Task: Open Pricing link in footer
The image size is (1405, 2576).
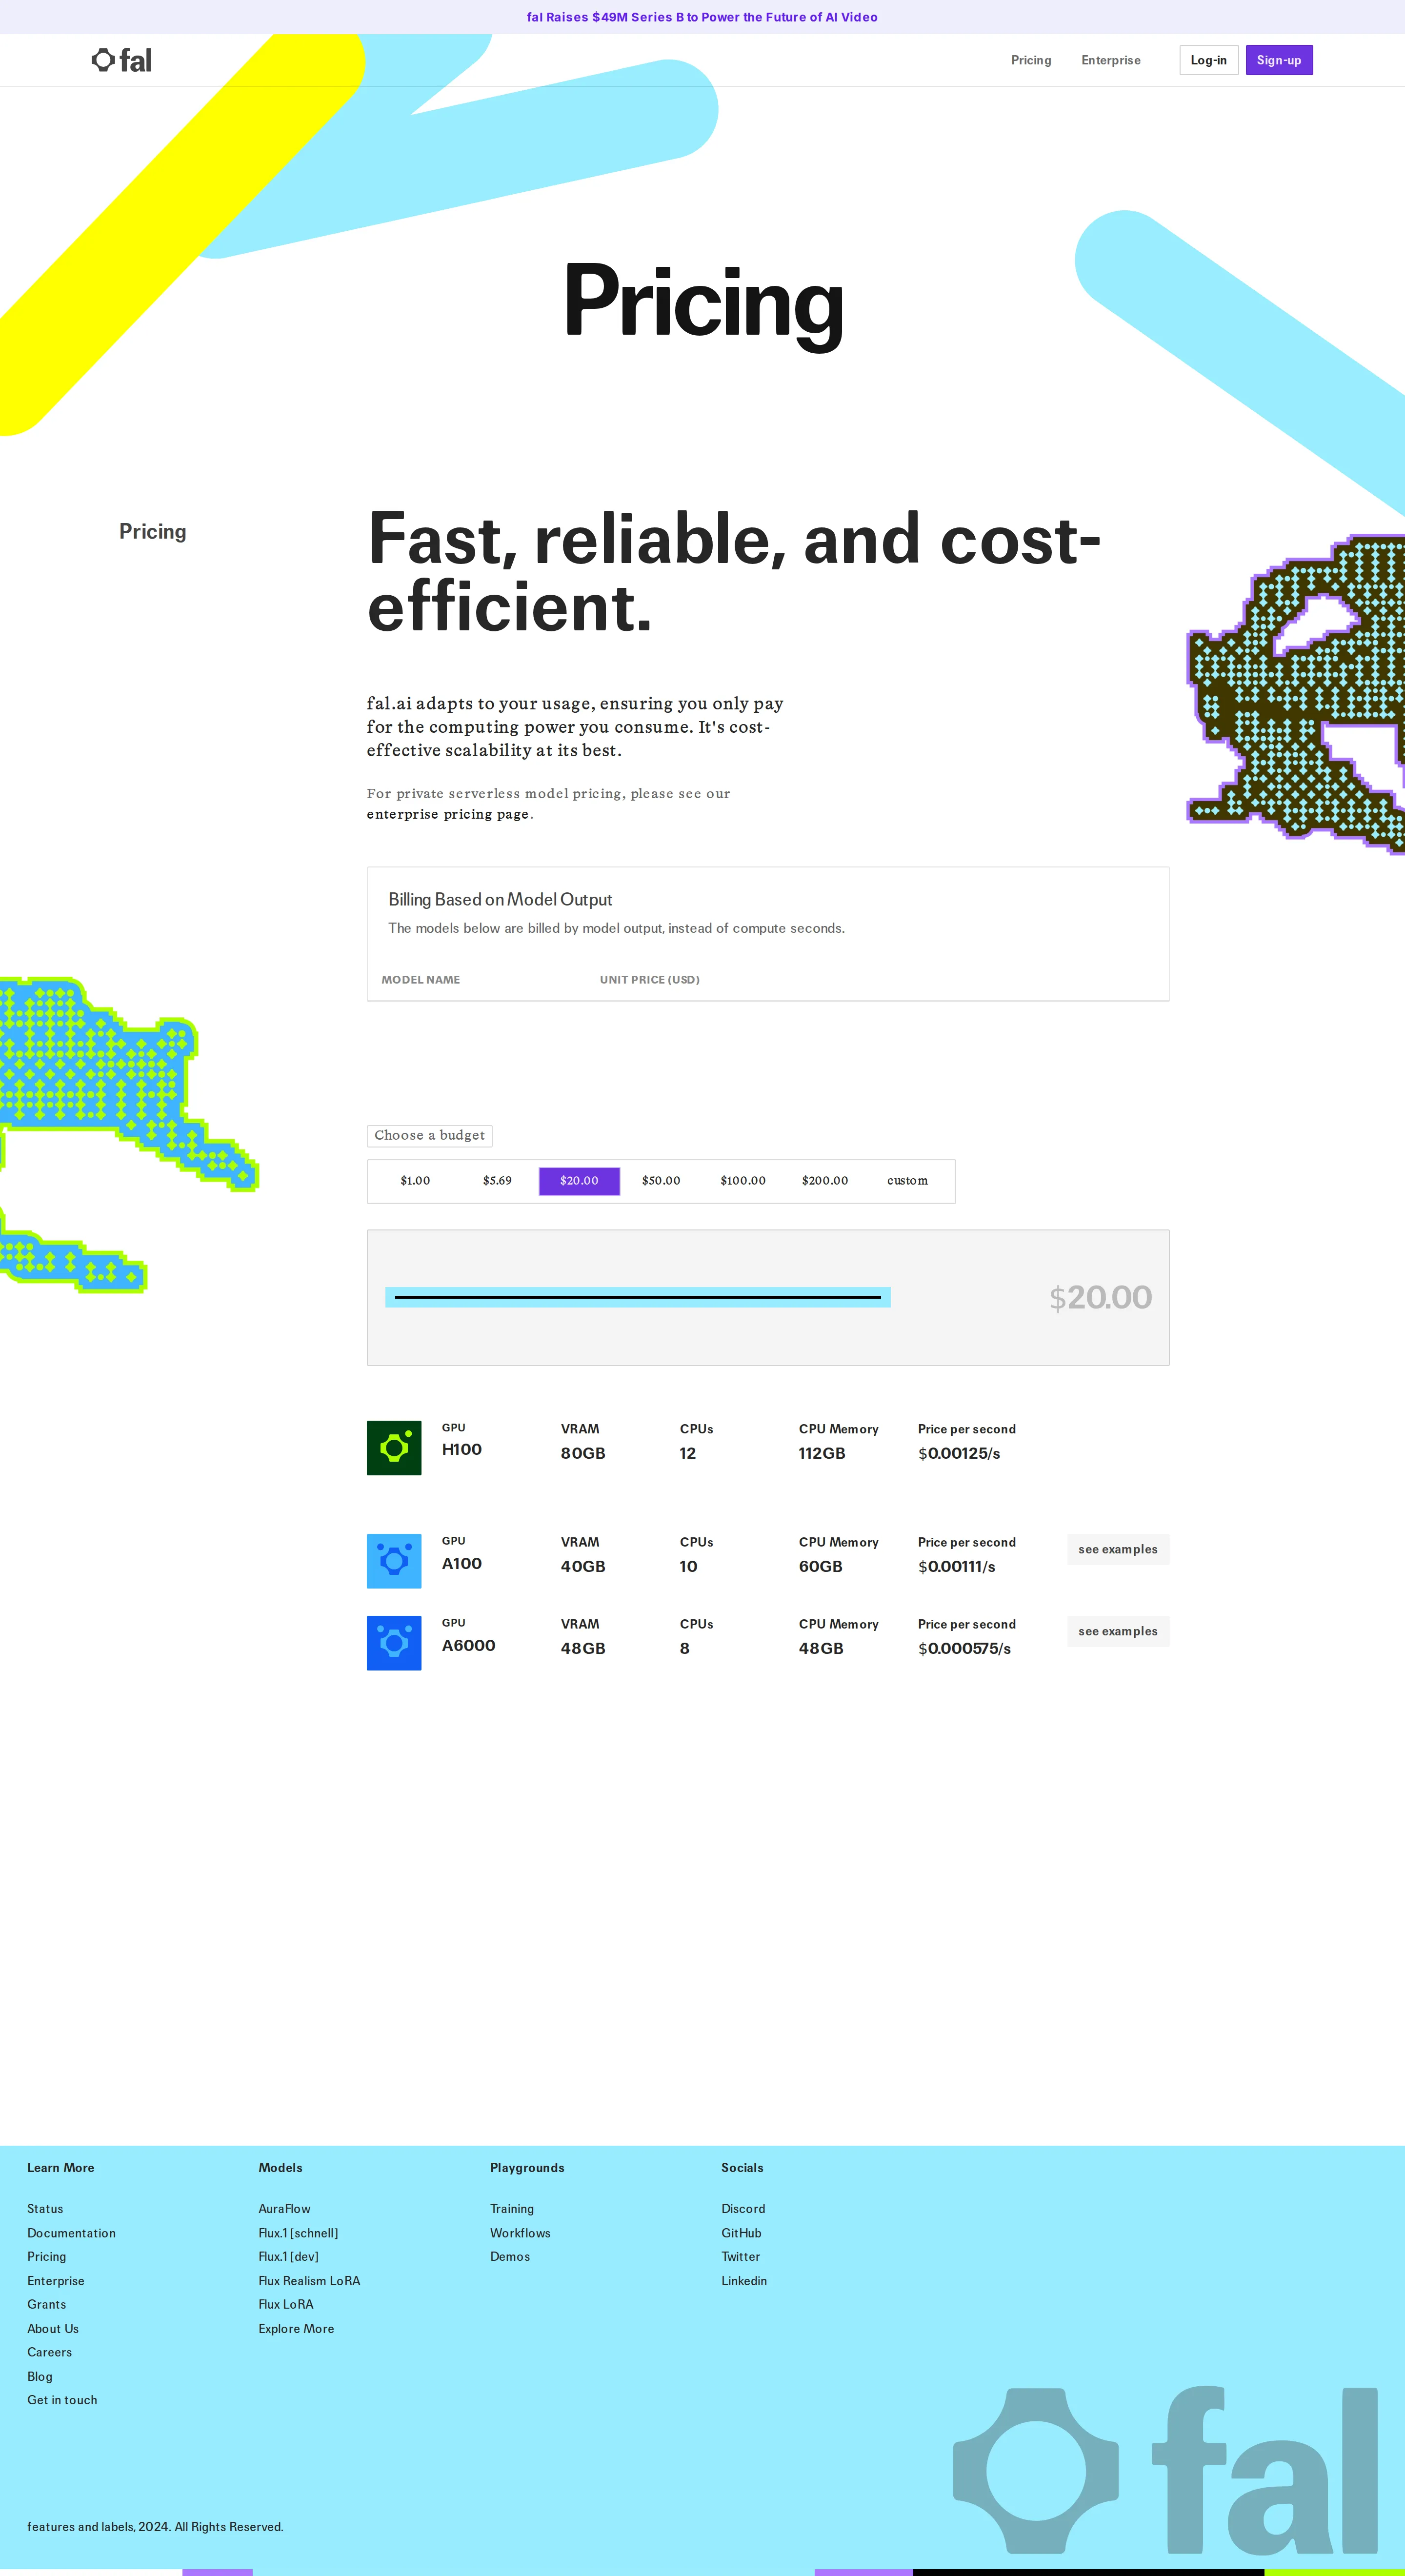Action: (47, 2257)
